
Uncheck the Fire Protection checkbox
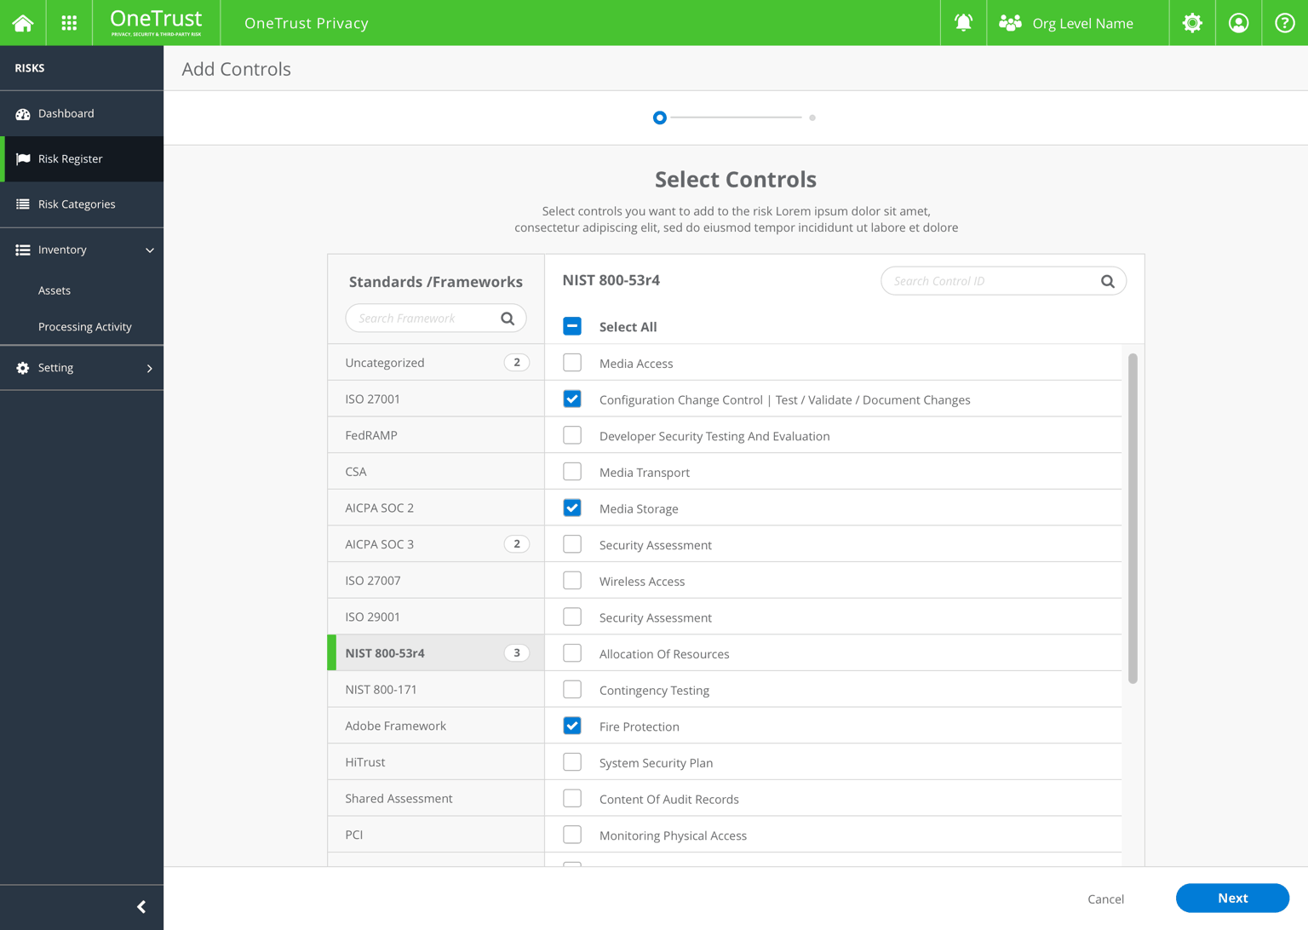coord(572,726)
